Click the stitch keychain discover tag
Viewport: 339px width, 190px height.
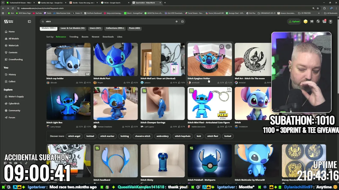click(183, 136)
